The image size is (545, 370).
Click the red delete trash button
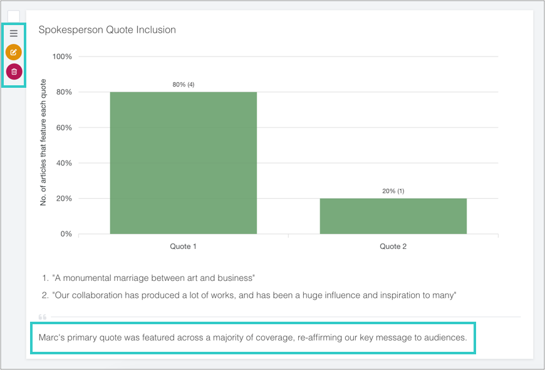click(x=14, y=71)
